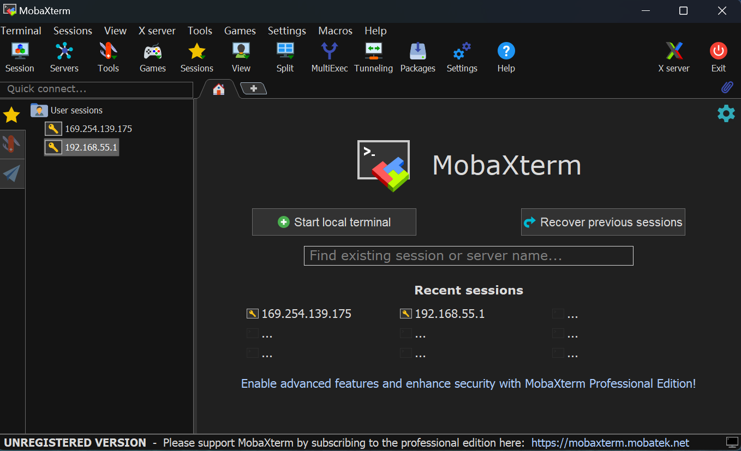Open the Help question mark icon

[506, 57]
